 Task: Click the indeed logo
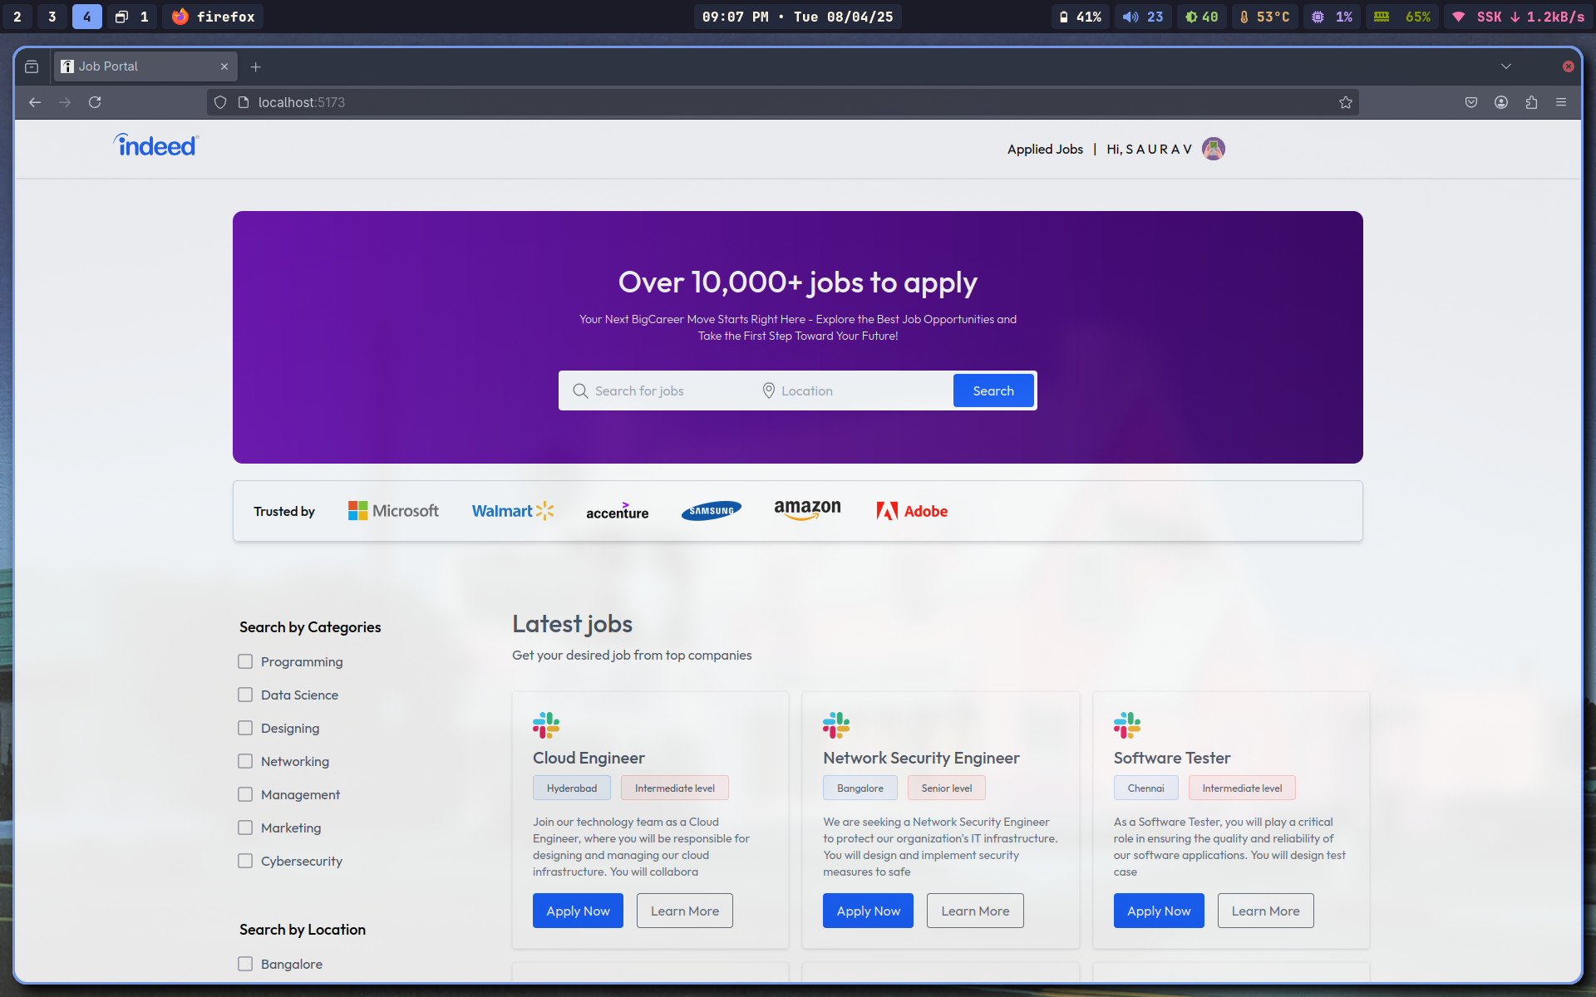[155, 145]
